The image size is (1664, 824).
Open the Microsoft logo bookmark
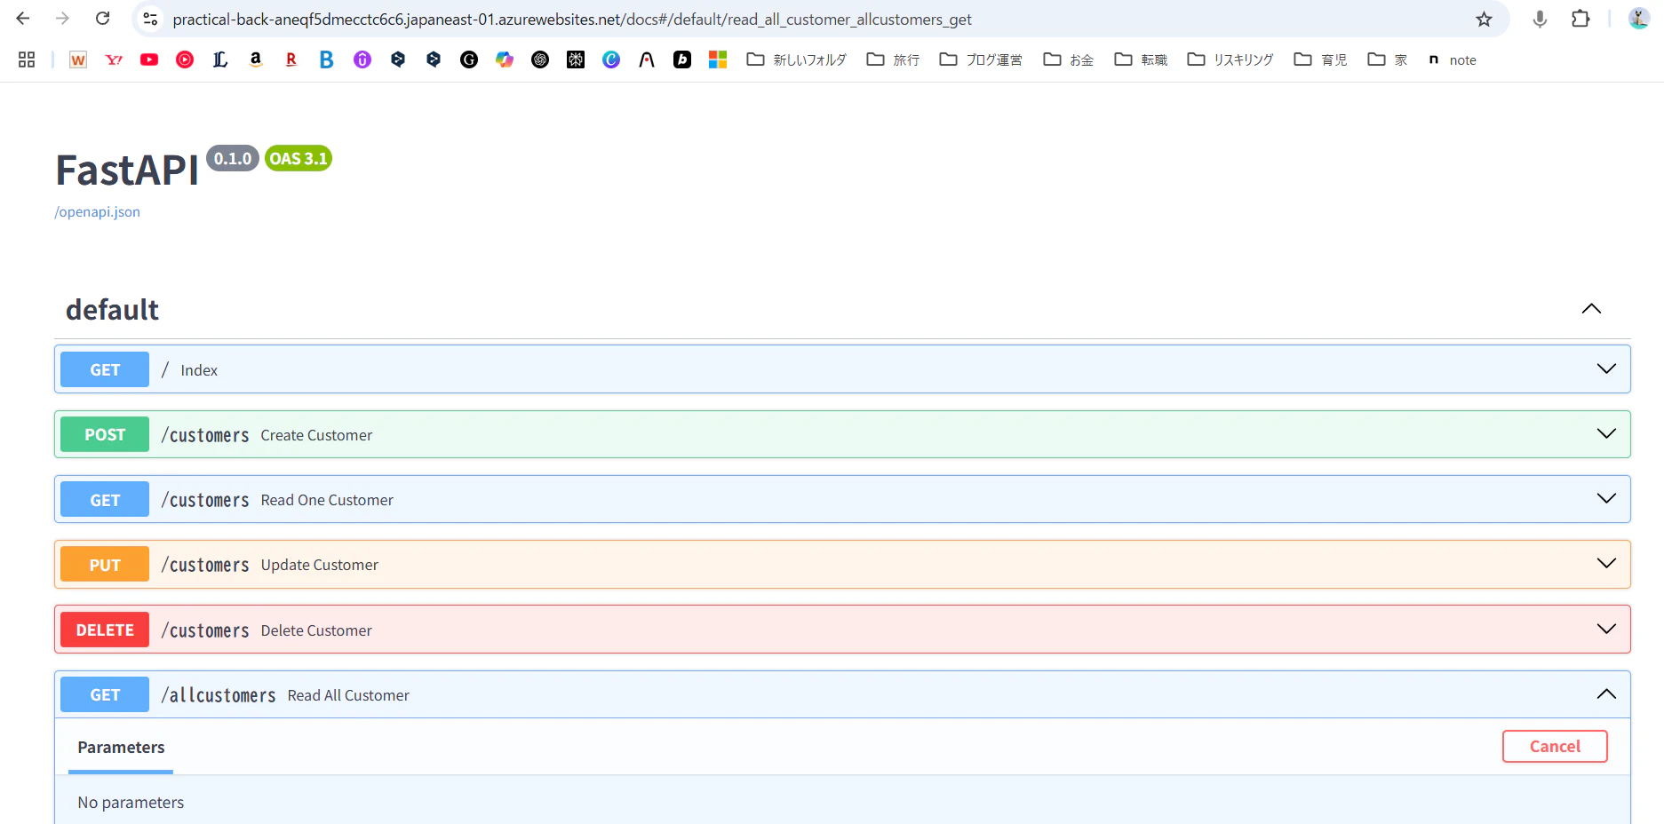718,59
